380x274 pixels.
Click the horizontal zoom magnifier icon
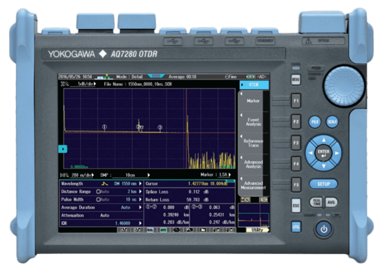click(64, 175)
